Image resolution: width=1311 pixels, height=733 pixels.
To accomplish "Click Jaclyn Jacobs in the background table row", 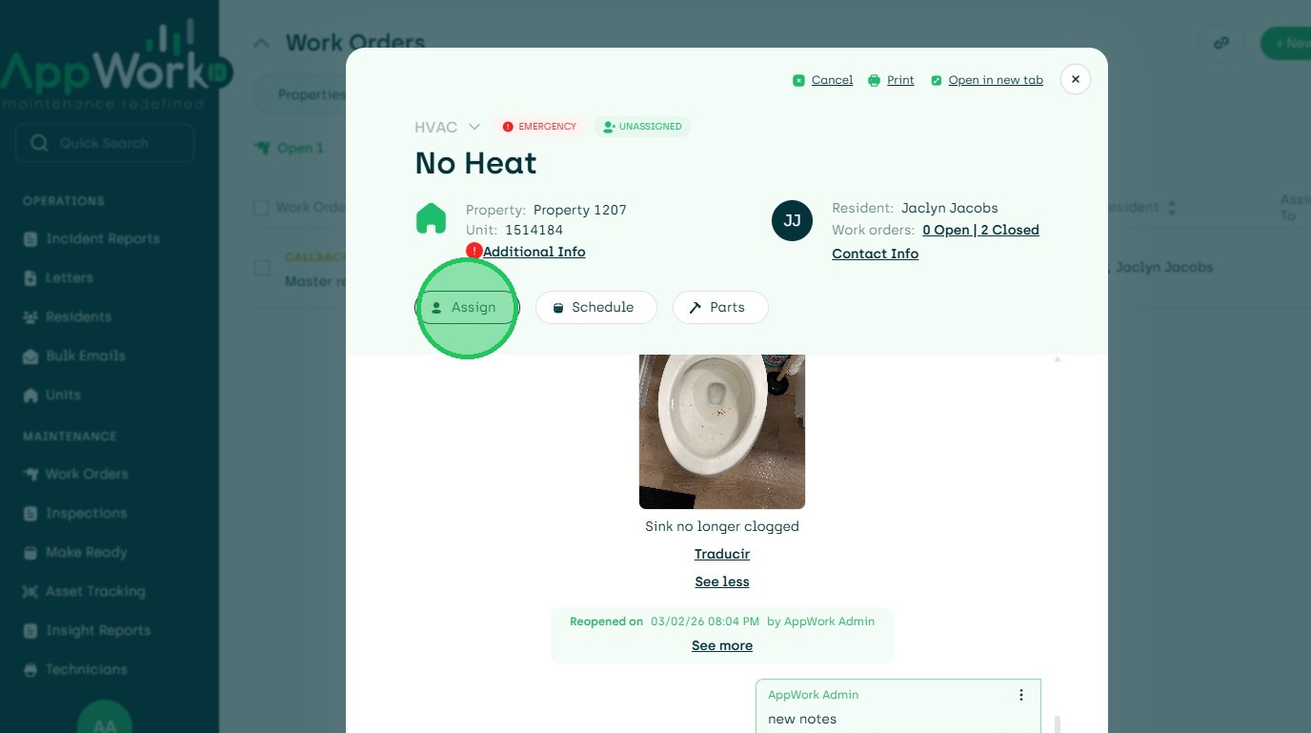I will coord(1163,267).
